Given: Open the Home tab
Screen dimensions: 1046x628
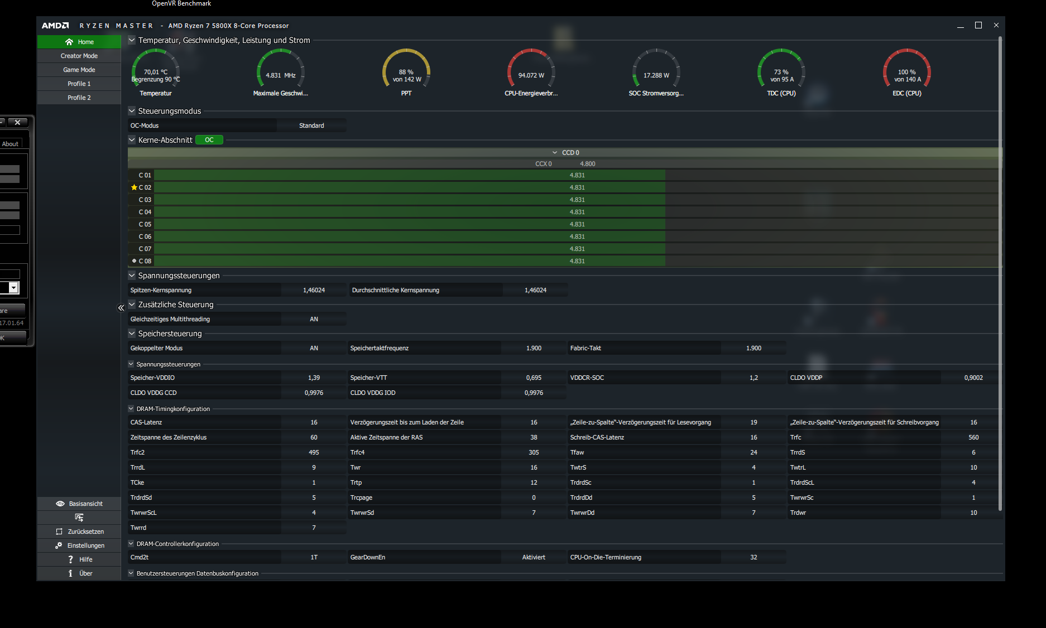Looking at the screenshot, I should 79,42.
